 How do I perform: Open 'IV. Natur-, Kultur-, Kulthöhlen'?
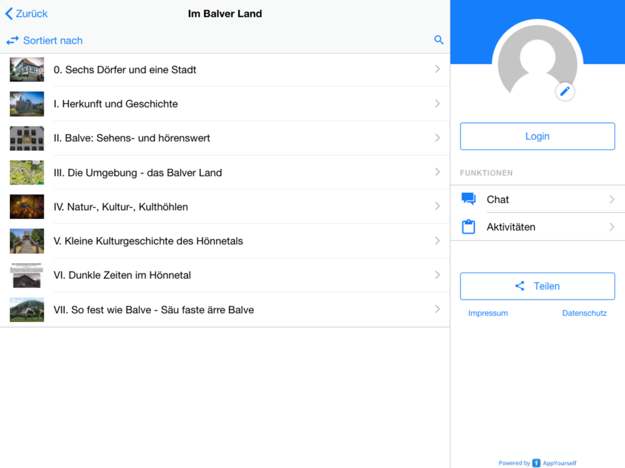(225, 207)
